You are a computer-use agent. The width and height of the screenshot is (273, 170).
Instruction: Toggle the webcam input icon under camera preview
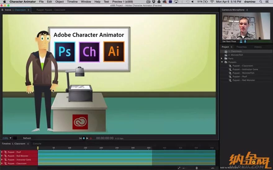[241, 42]
